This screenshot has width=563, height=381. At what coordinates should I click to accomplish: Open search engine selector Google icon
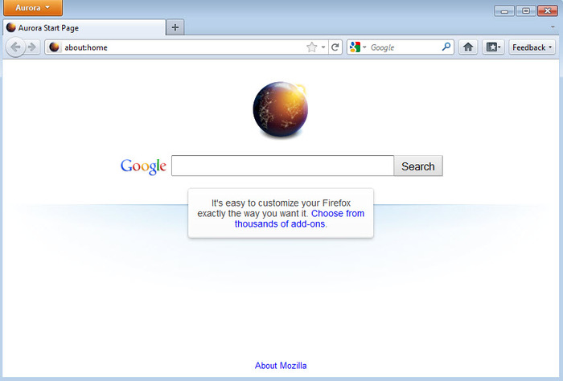pos(357,47)
